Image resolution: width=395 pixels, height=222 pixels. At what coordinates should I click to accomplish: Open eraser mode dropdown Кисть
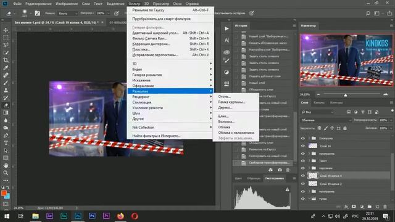coord(67,14)
